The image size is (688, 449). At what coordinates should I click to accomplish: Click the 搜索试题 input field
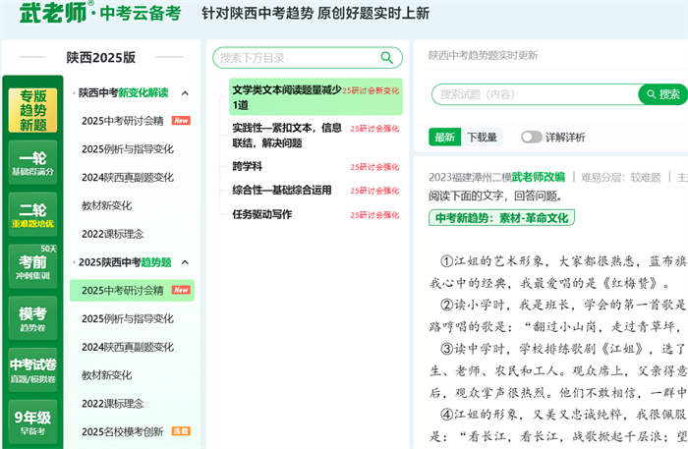tap(536, 94)
